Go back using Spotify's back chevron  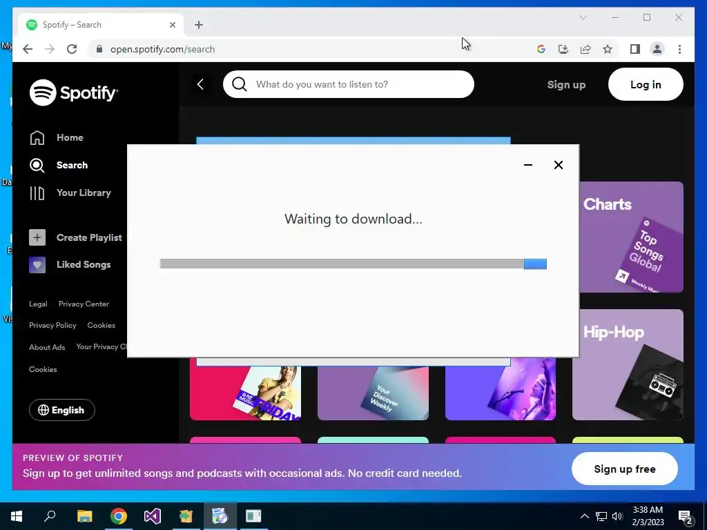pos(200,84)
